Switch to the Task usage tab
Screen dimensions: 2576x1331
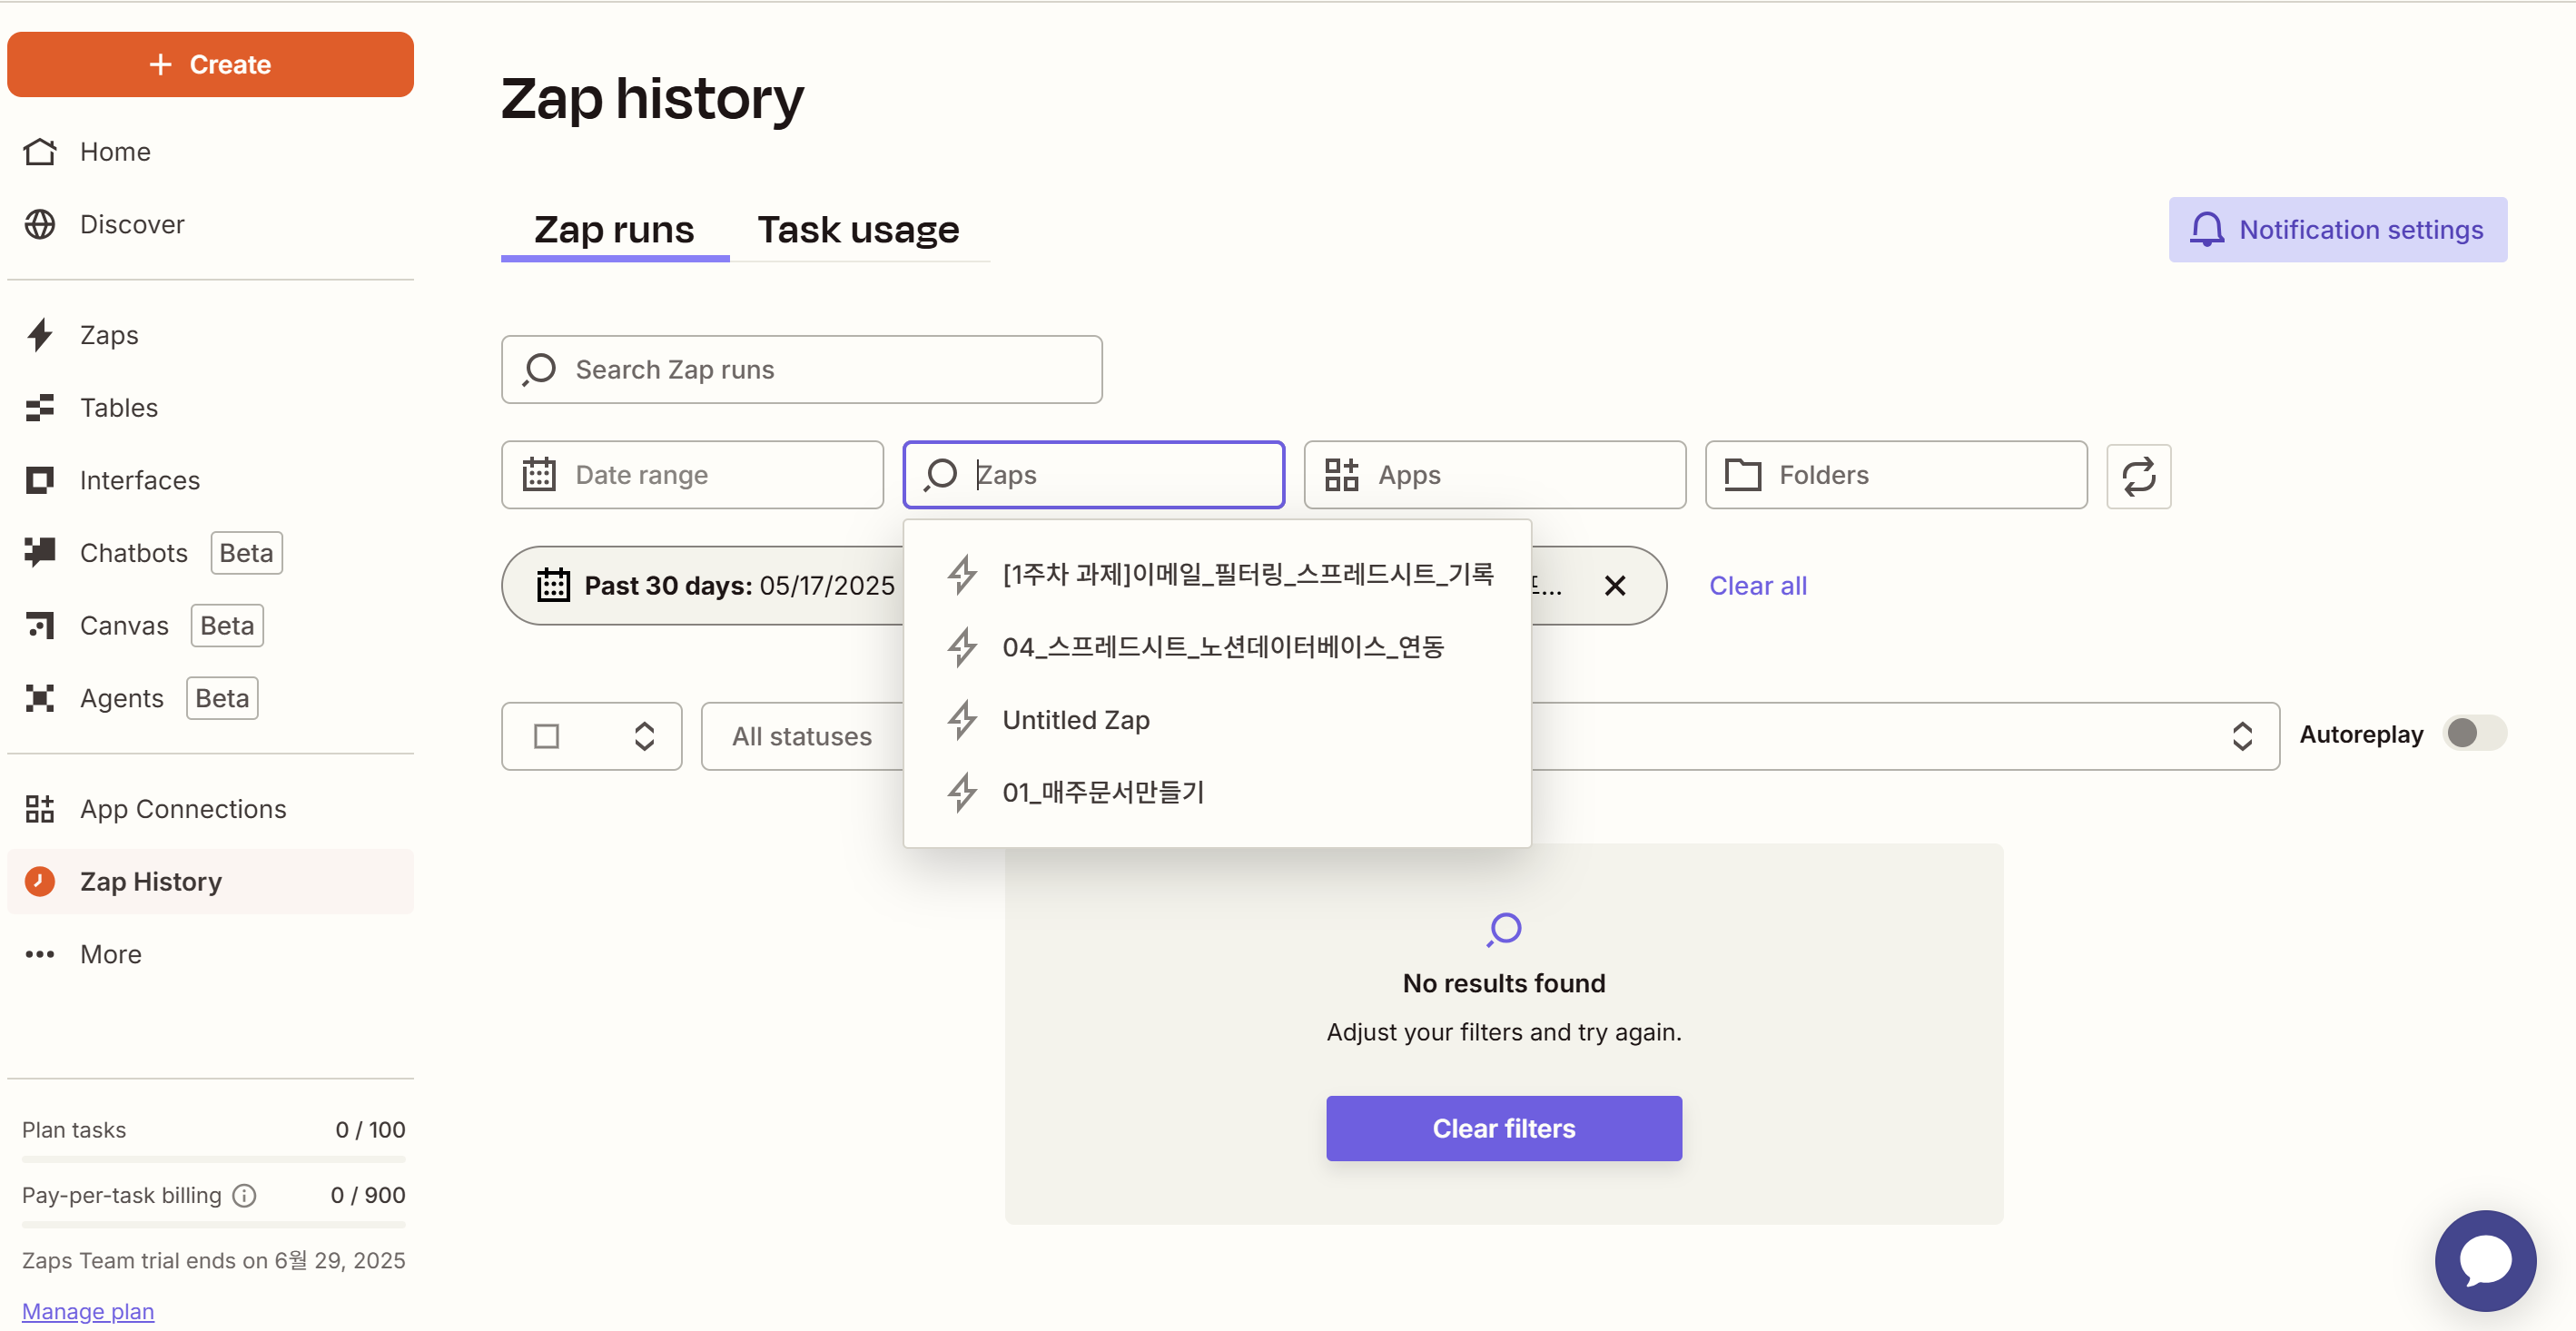point(858,230)
